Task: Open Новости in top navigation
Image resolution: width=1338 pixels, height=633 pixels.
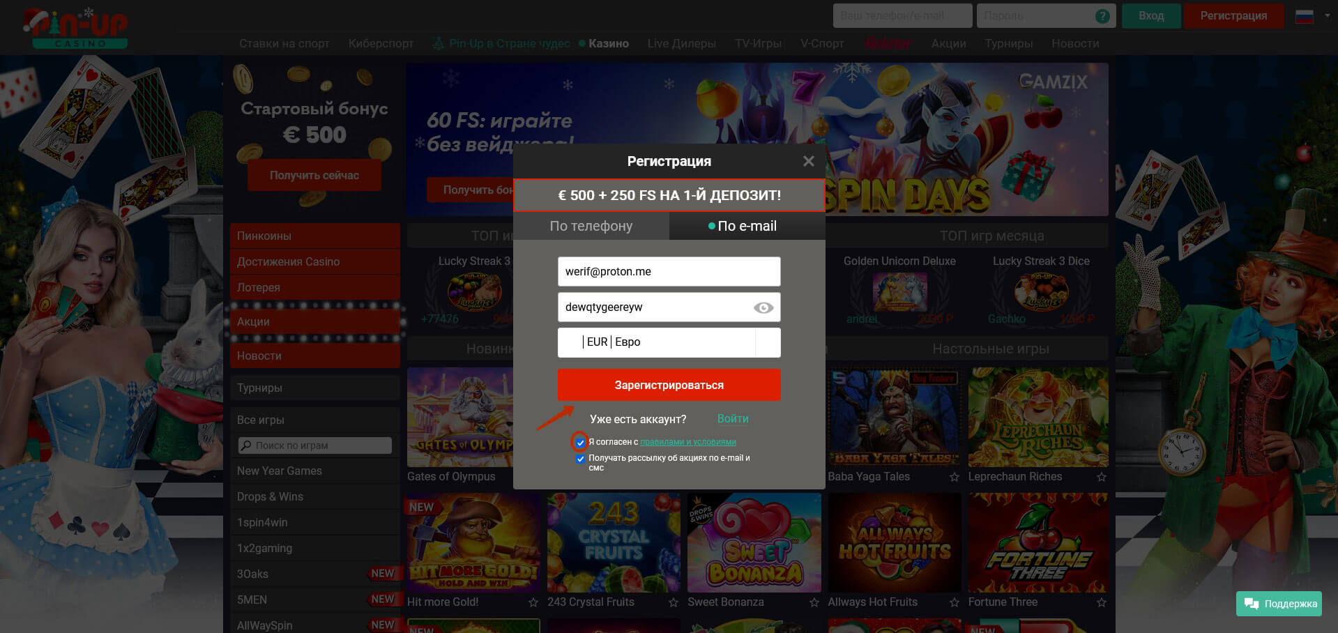Action: tap(1075, 43)
